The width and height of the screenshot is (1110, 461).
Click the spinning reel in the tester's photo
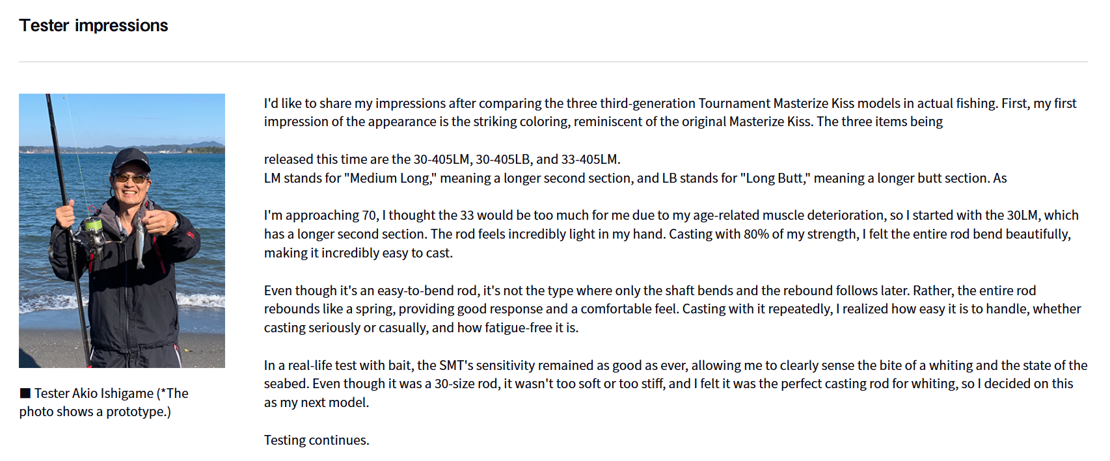(x=92, y=229)
